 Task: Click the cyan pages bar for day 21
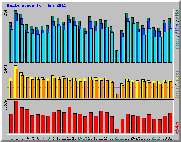pos(118,57)
